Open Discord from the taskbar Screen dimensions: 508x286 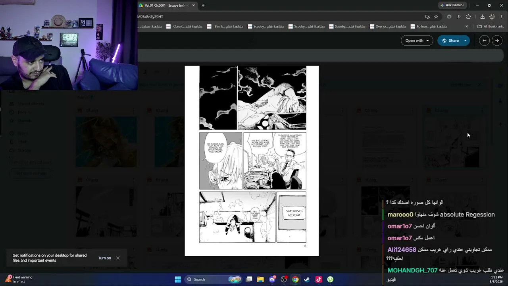click(x=272, y=279)
